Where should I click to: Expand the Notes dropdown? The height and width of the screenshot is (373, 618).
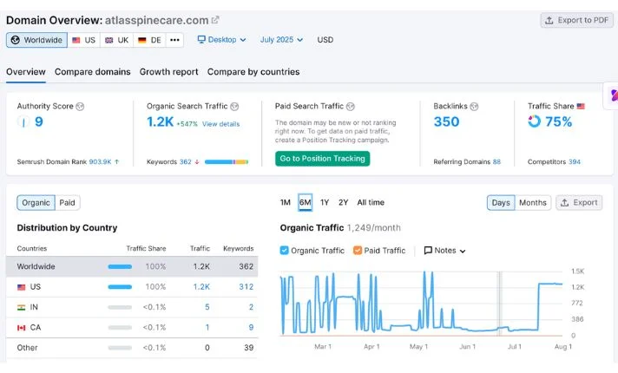click(445, 251)
